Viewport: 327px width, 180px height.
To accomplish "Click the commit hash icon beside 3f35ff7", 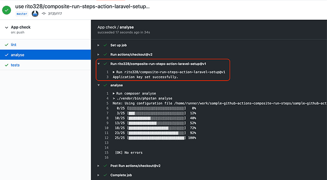I will pyautogui.click(x=43, y=13).
